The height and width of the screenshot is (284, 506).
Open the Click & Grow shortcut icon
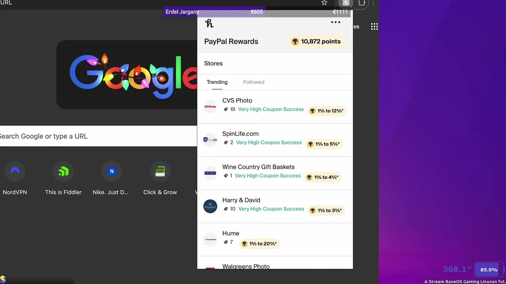click(x=160, y=171)
